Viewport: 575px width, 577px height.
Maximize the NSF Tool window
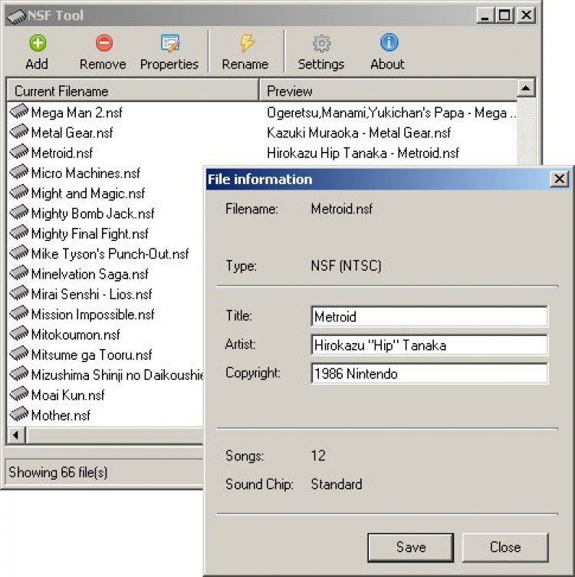[504, 15]
